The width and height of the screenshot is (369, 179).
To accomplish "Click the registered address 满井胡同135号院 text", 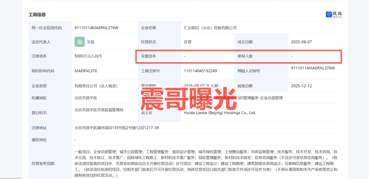I will pyautogui.click(x=117, y=128).
